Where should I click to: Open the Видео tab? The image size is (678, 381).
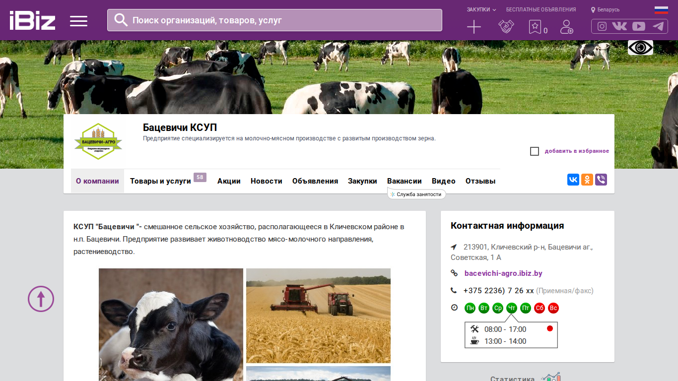(444, 181)
